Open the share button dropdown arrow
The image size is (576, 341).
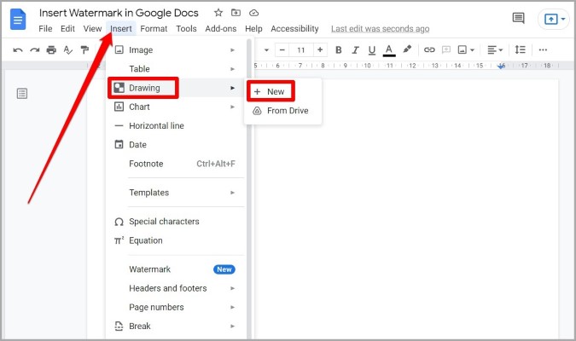(x=563, y=19)
